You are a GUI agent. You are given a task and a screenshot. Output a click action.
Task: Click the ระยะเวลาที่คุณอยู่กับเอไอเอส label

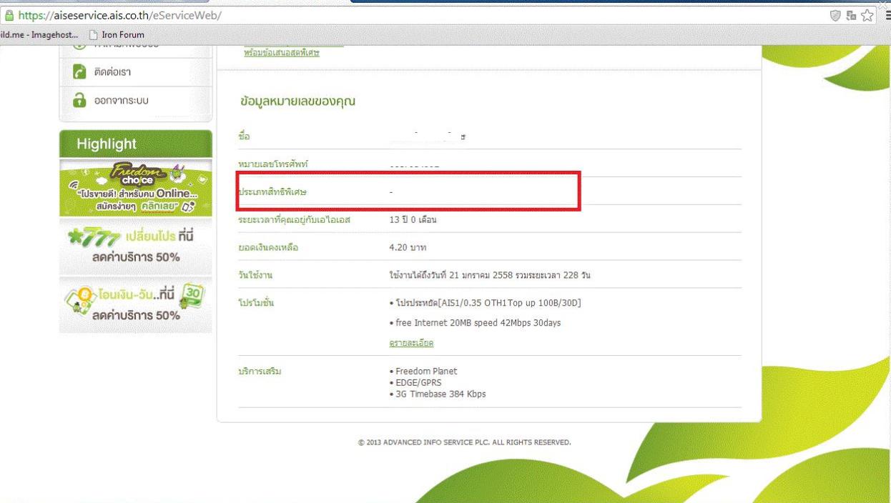[294, 220]
